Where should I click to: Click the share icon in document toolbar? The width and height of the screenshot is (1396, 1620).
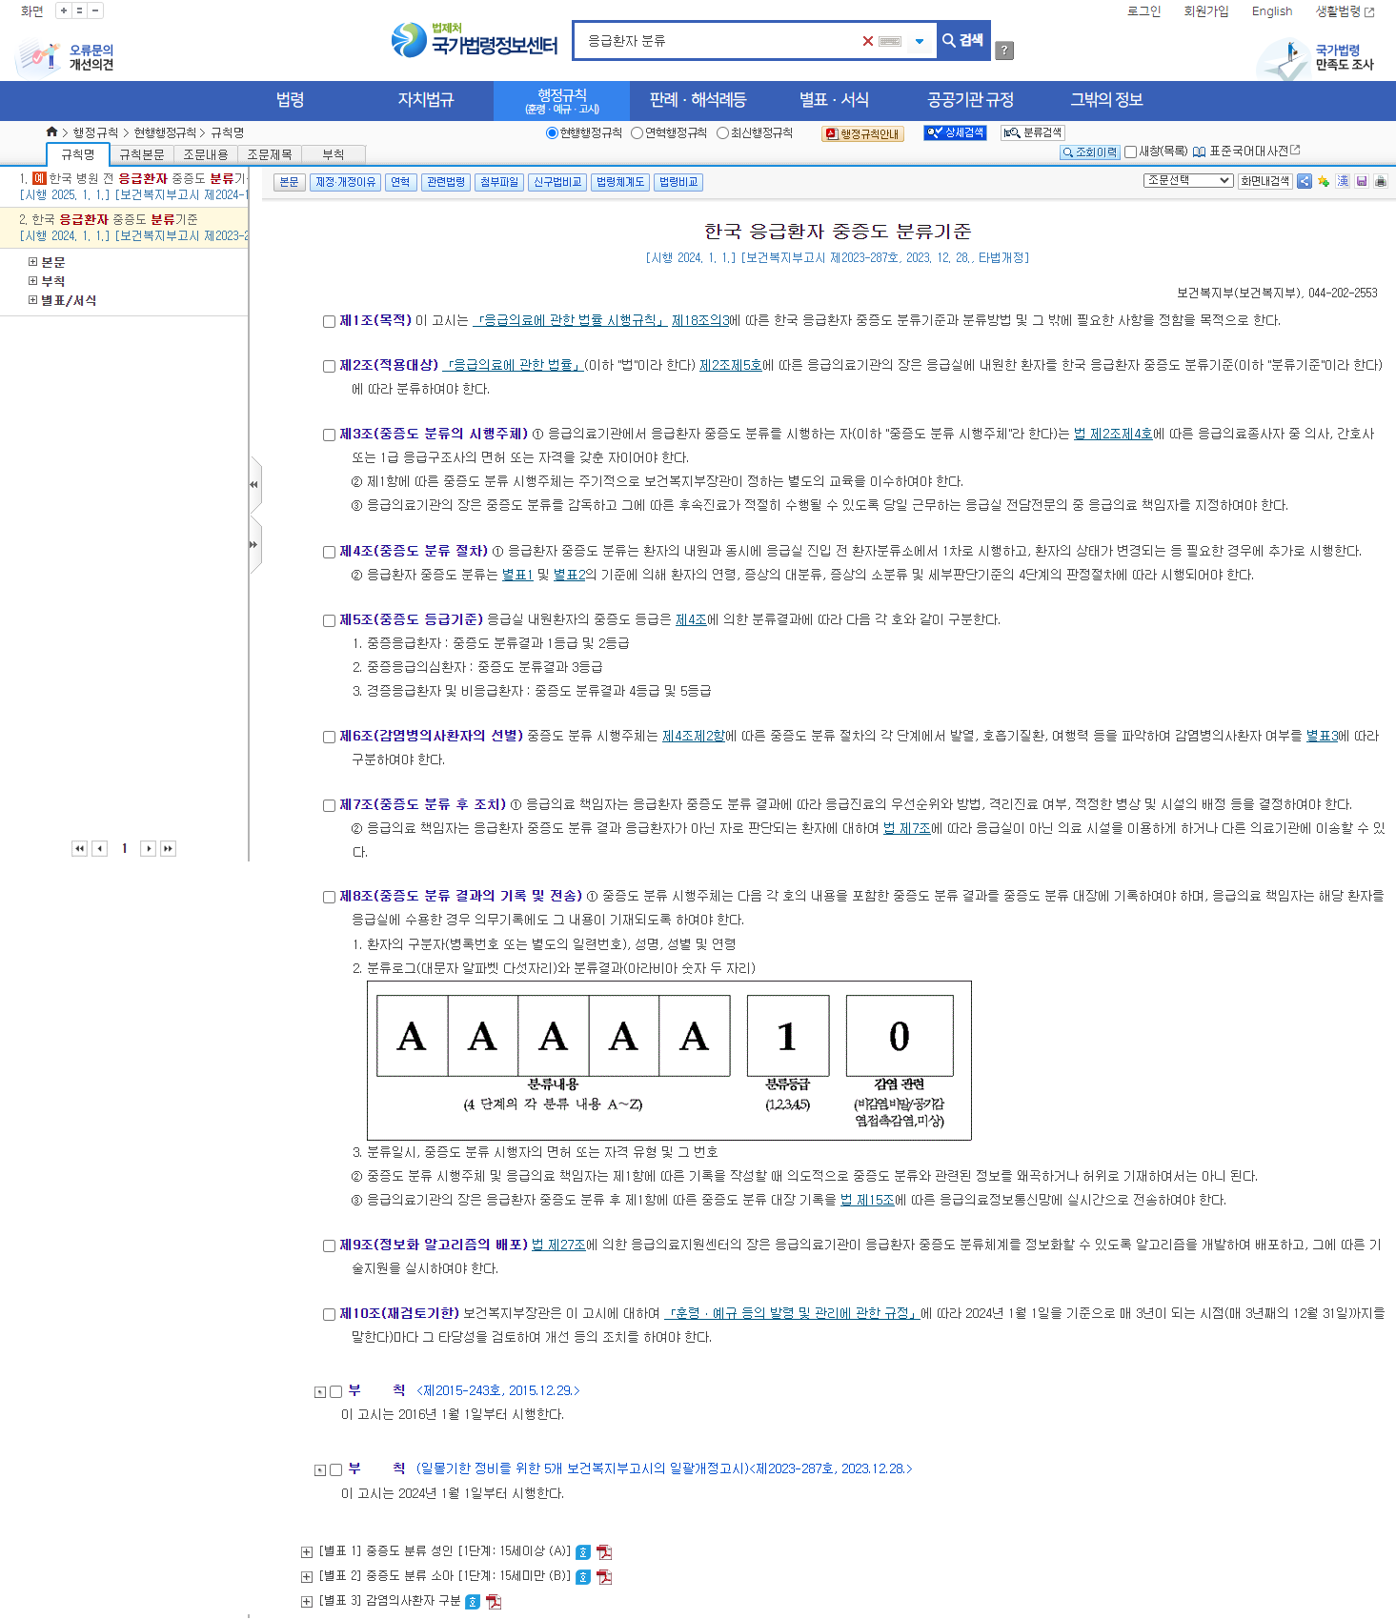[1304, 181]
